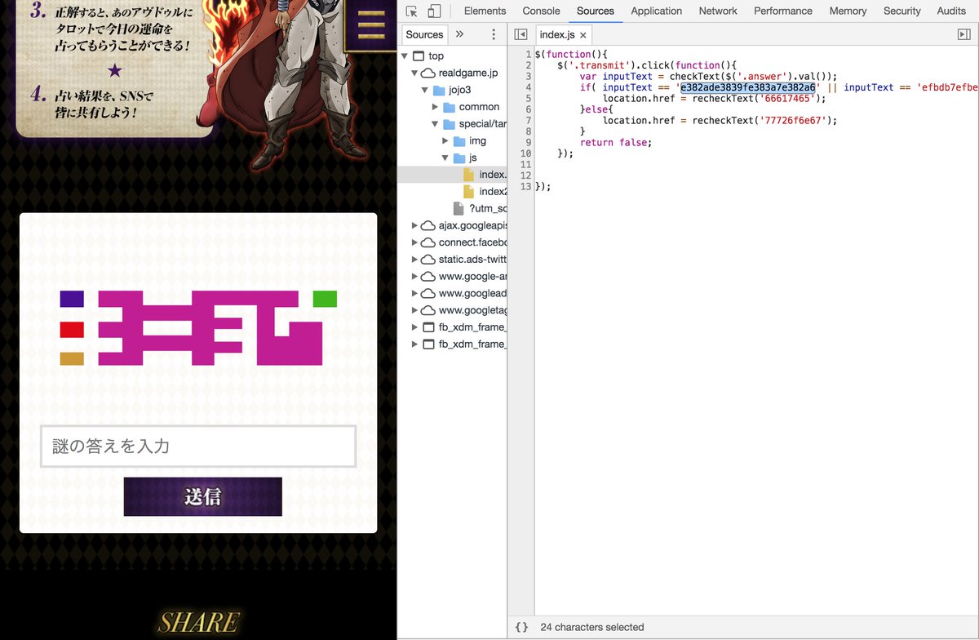Open the navigator three-dot menu
Image resolution: width=979 pixels, height=640 pixels.
pyautogui.click(x=494, y=34)
